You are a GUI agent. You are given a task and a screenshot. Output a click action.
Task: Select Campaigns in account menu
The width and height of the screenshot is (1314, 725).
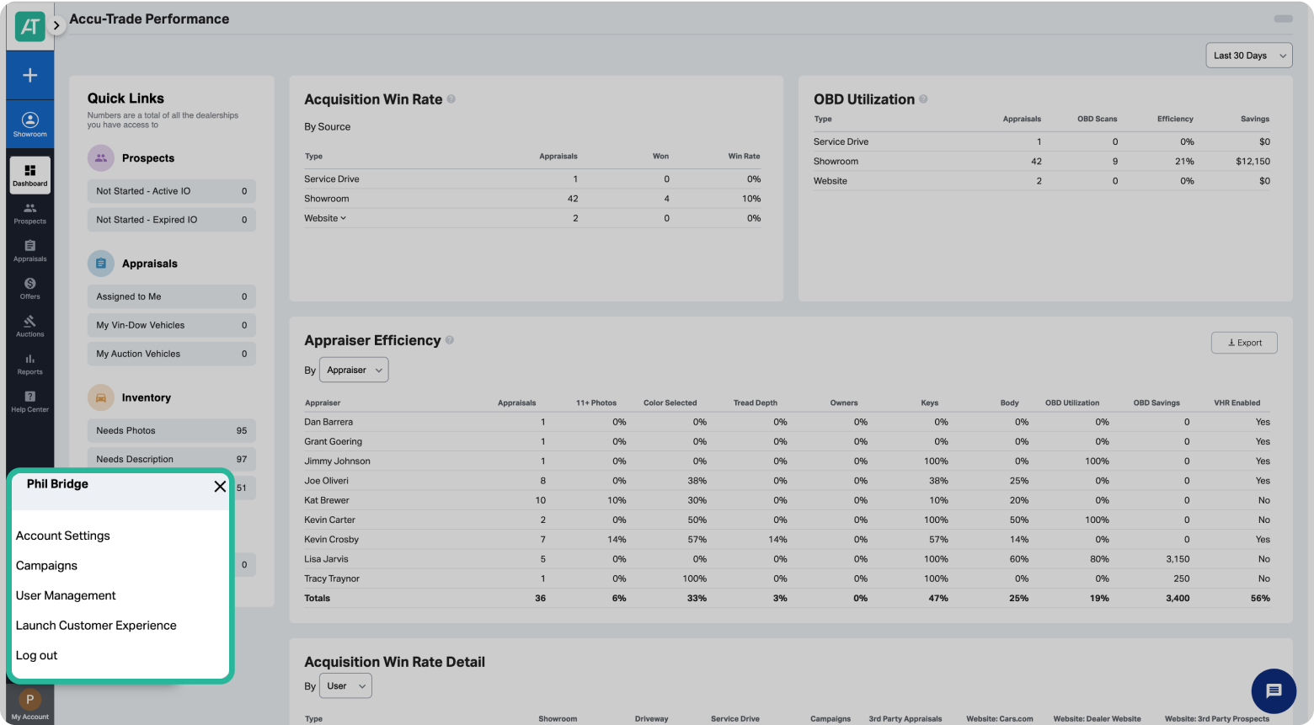click(x=46, y=566)
